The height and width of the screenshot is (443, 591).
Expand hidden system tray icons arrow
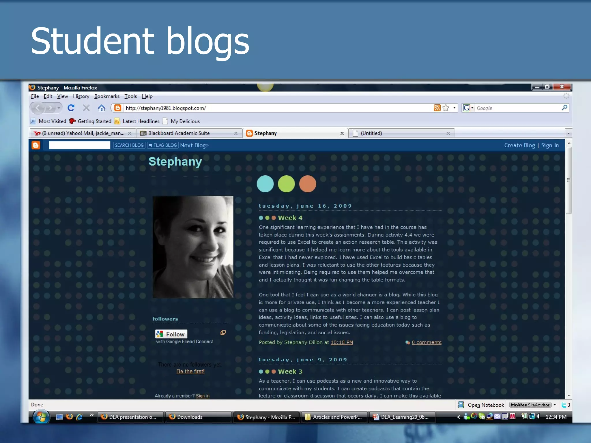(459, 417)
